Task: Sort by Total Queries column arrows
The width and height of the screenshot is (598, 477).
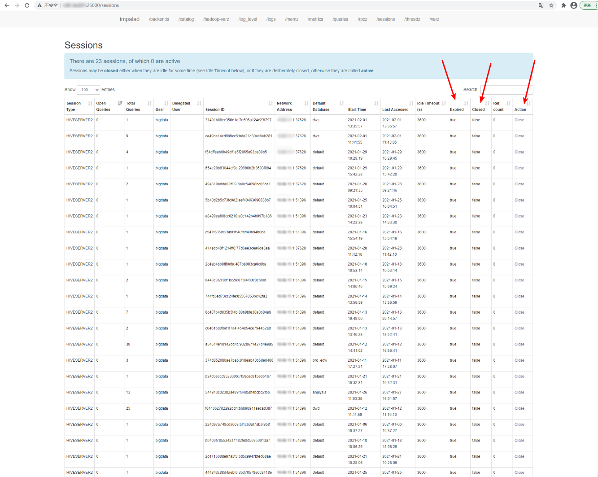Action: point(149,103)
